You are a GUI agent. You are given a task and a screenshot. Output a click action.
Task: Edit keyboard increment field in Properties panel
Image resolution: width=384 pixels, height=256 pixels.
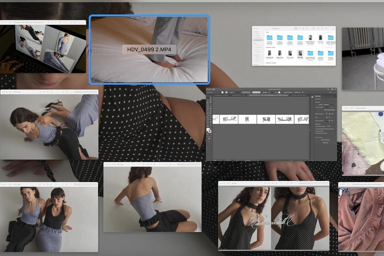(x=329, y=126)
